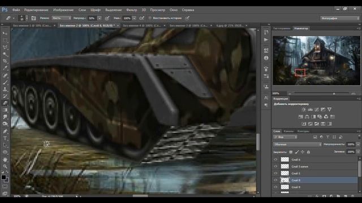362x203 pixels.
Task: Open eraser opacity 50% slider arrow
Action: 100,18
